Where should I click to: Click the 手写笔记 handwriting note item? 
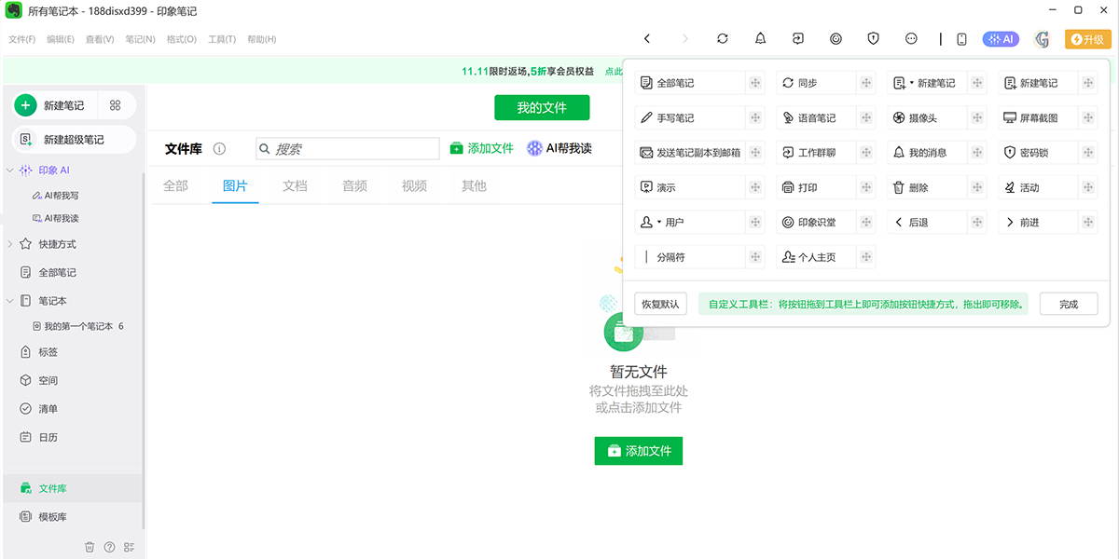point(690,118)
